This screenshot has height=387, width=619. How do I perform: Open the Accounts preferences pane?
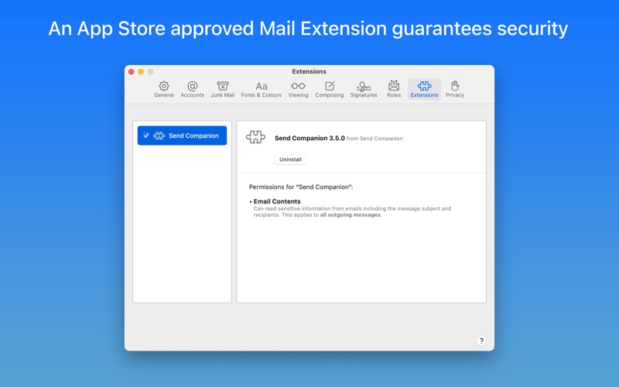pos(192,89)
